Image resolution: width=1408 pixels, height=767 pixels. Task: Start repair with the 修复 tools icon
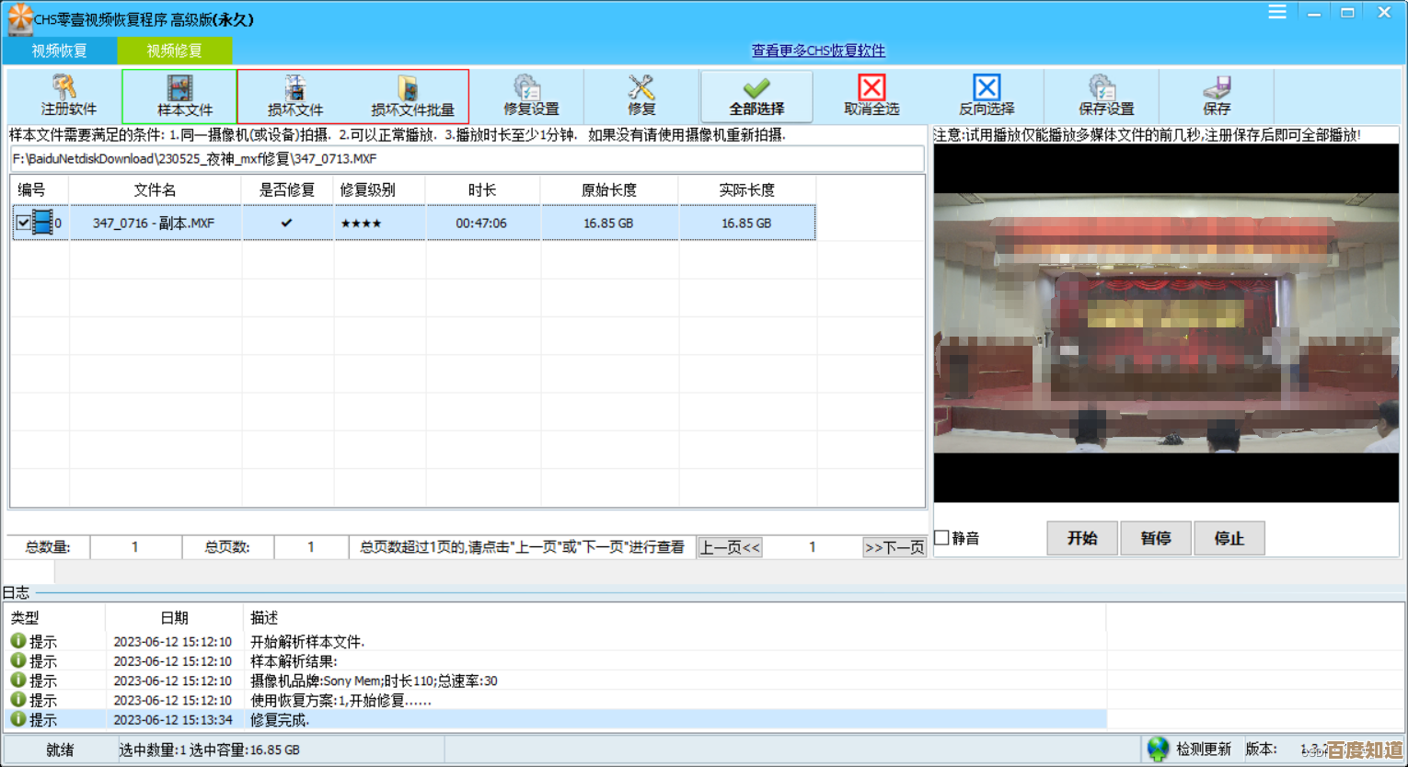click(x=641, y=96)
